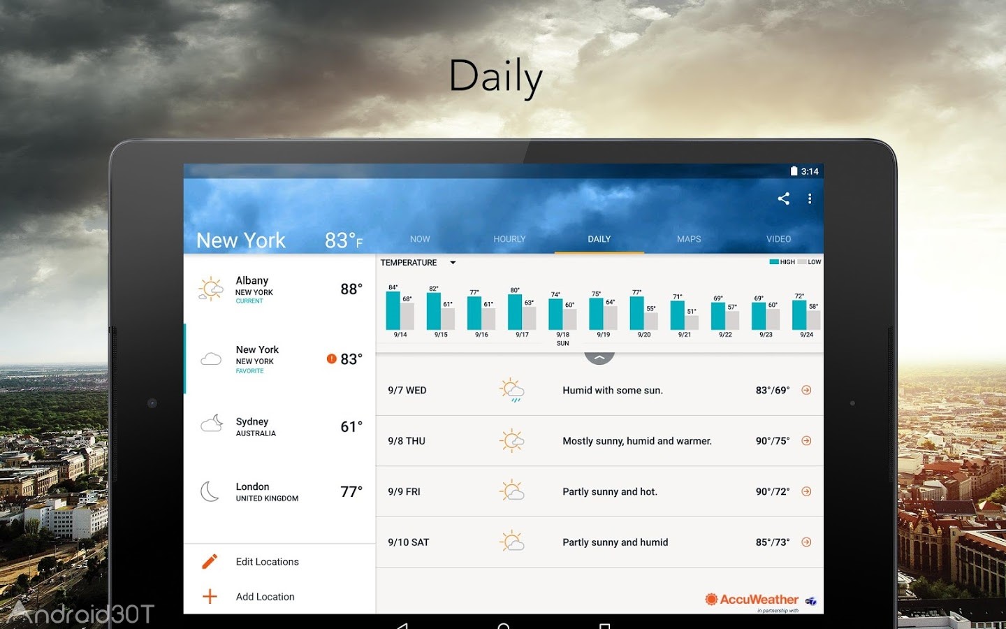
Task: Click the Add Location plus icon
Action: click(210, 596)
